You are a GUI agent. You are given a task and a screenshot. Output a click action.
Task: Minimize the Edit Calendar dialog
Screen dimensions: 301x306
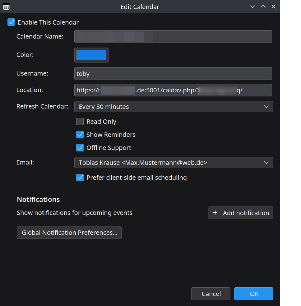pos(252,7)
